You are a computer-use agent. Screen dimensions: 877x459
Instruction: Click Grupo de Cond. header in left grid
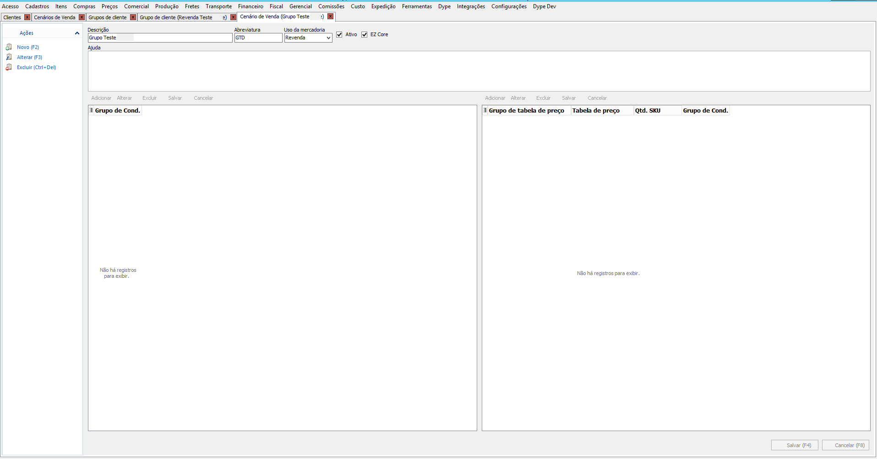[118, 110]
